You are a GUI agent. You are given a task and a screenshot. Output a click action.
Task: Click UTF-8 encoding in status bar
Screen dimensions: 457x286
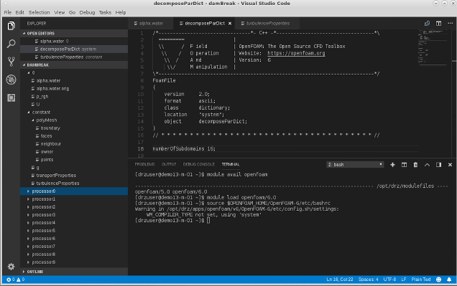pyautogui.click(x=389, y=279)
